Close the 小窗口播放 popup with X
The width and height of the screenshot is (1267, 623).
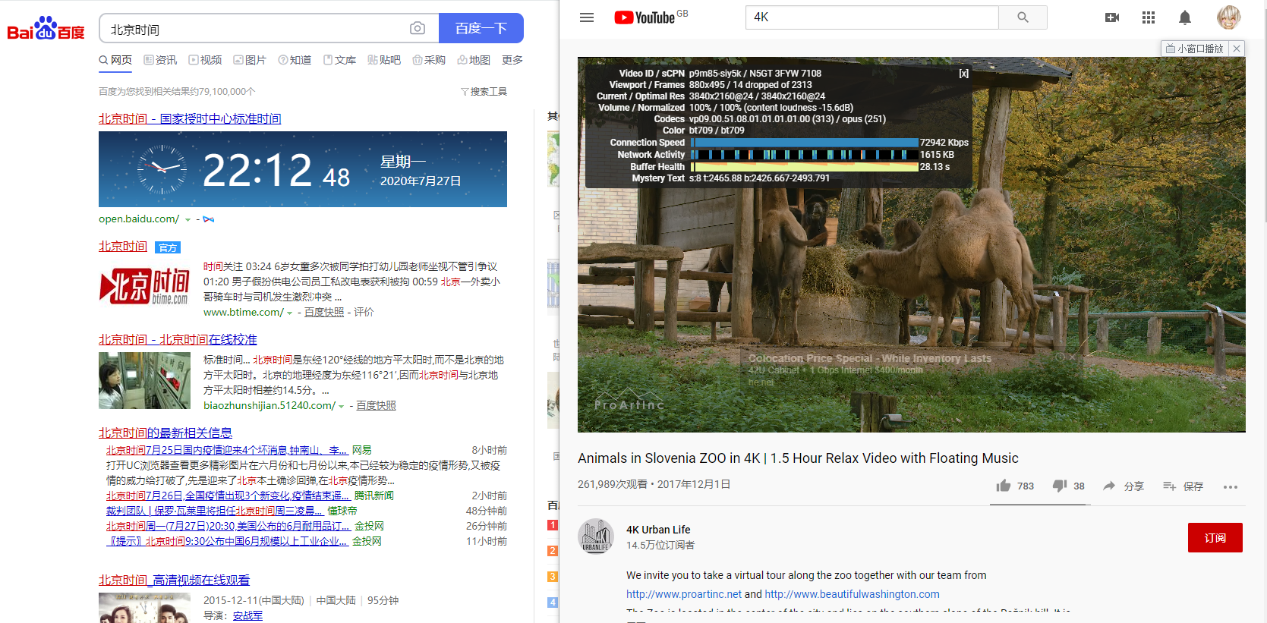(1237, 49)
